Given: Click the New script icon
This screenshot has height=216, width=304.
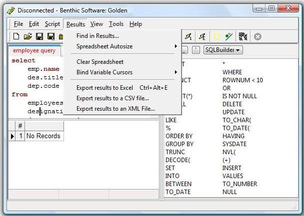Looking at the screenshot, I should click(x=16, y=36).
